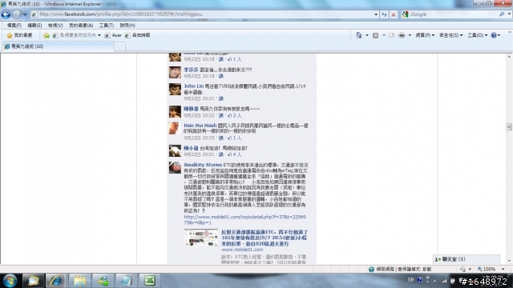Image resolution: width=513 pixels, height=288 pixels.
Task: Open the 檢視(V) menu
Action: tap(55, 26)
